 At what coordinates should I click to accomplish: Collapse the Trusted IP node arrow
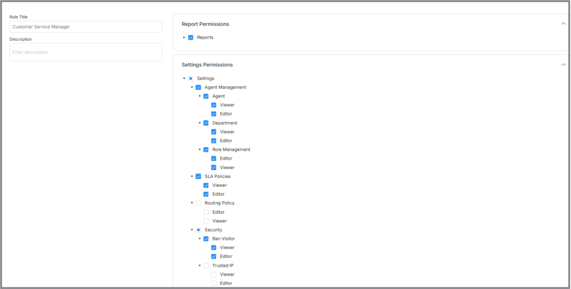click(200, 266)
